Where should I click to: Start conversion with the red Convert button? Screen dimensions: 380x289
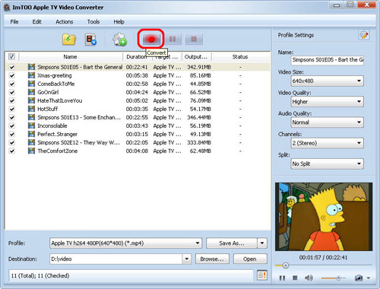151,39
